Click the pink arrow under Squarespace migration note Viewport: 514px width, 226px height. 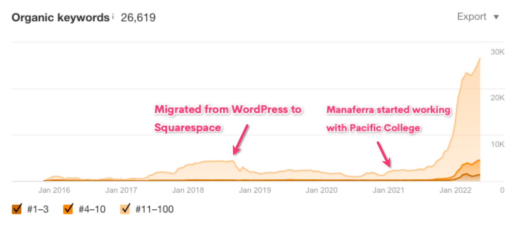(240, 139)
